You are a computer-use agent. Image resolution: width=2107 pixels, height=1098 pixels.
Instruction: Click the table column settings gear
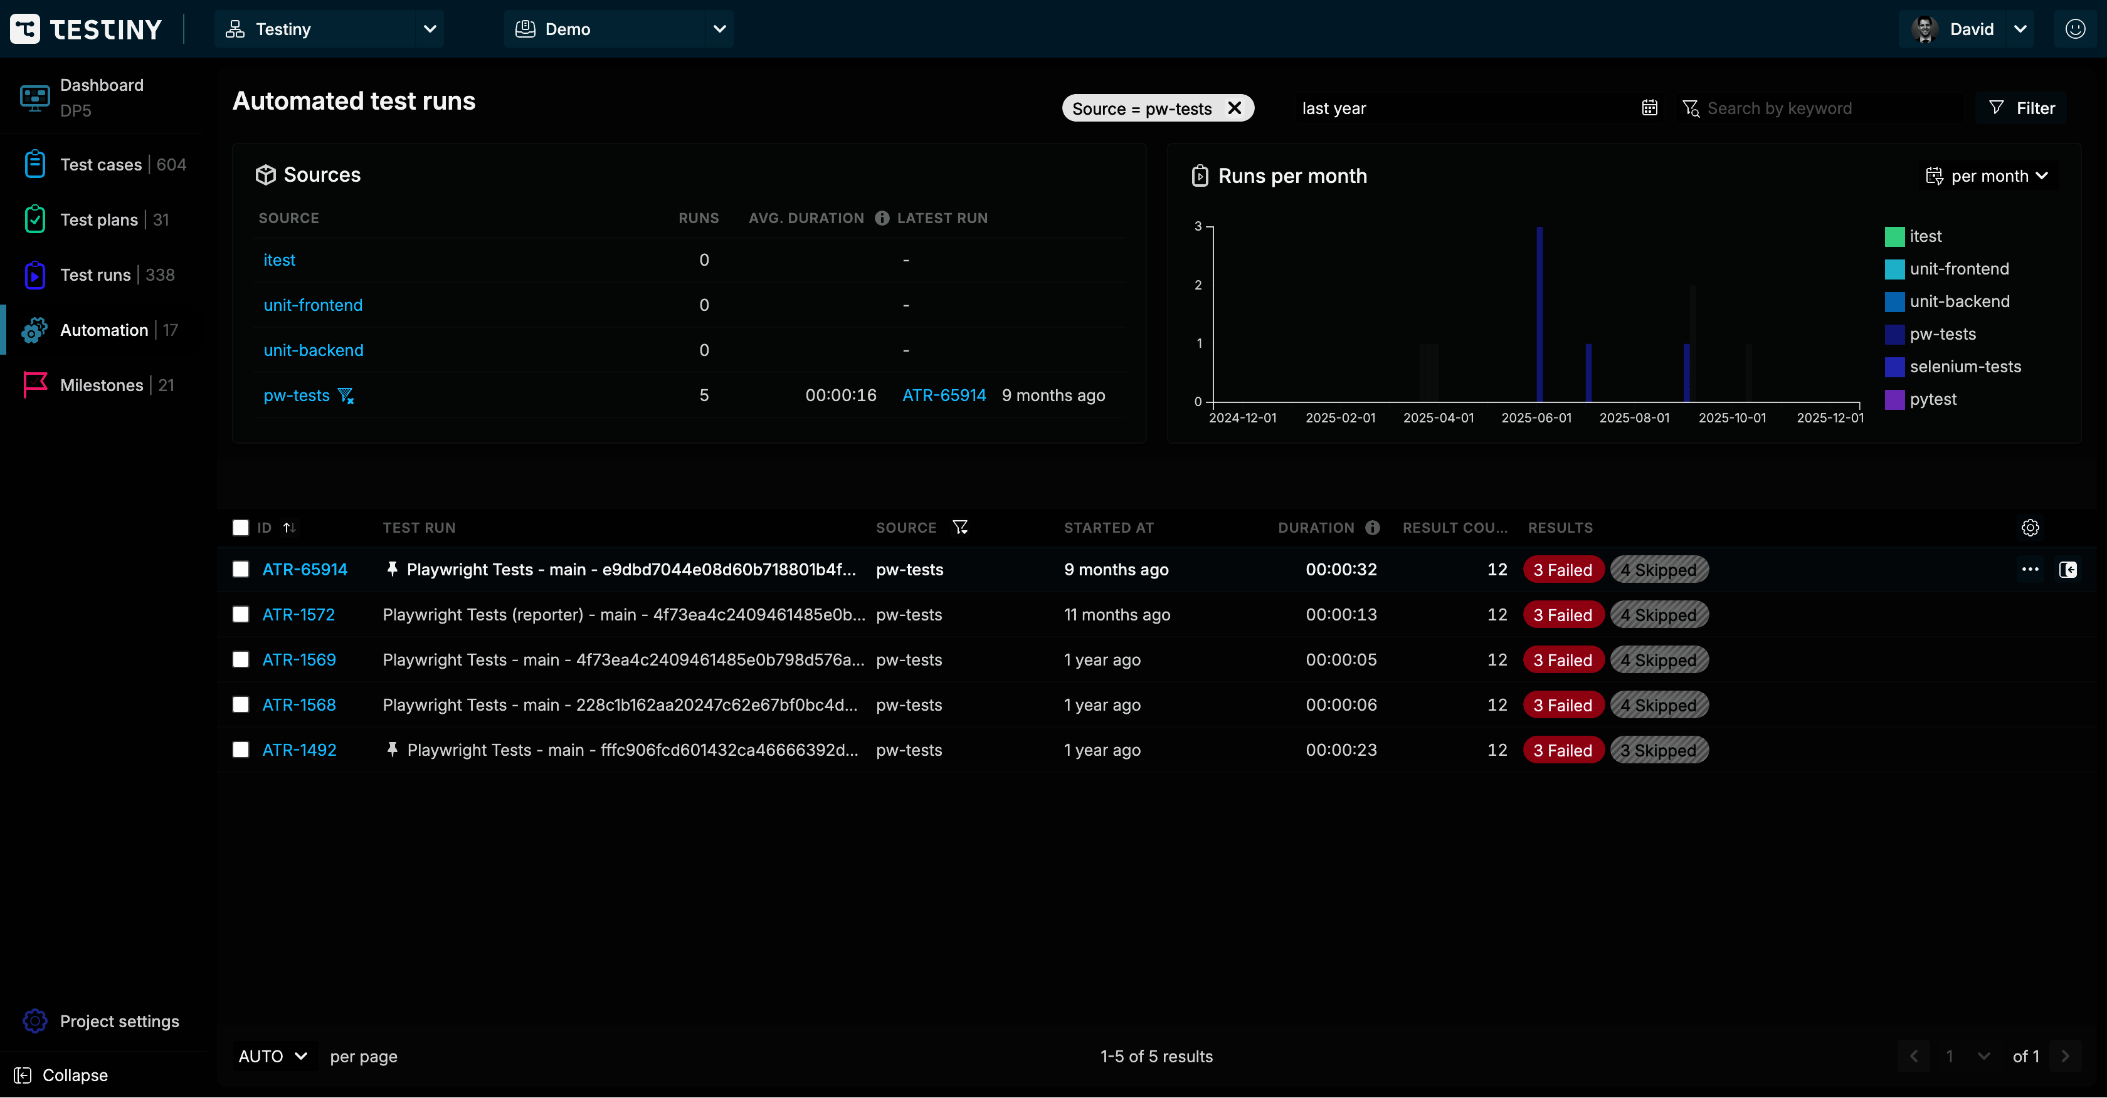(x=2029, y=528)
